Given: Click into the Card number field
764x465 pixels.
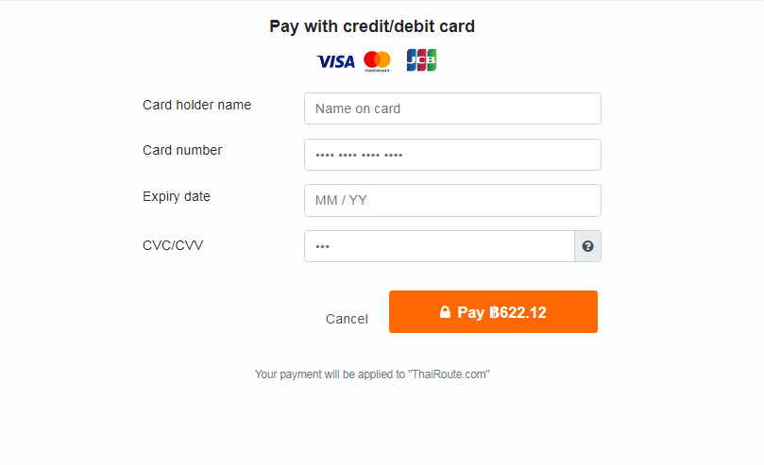Looking at the screenshot, I should [452, 155].
